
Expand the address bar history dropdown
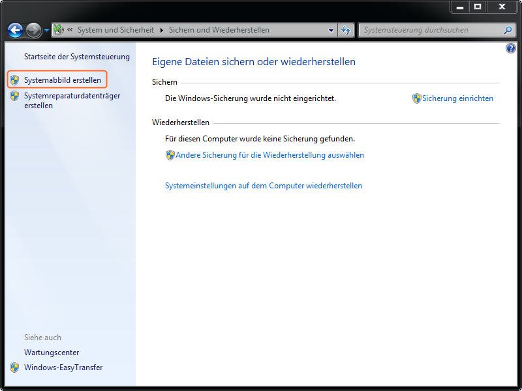click(331, 30)
